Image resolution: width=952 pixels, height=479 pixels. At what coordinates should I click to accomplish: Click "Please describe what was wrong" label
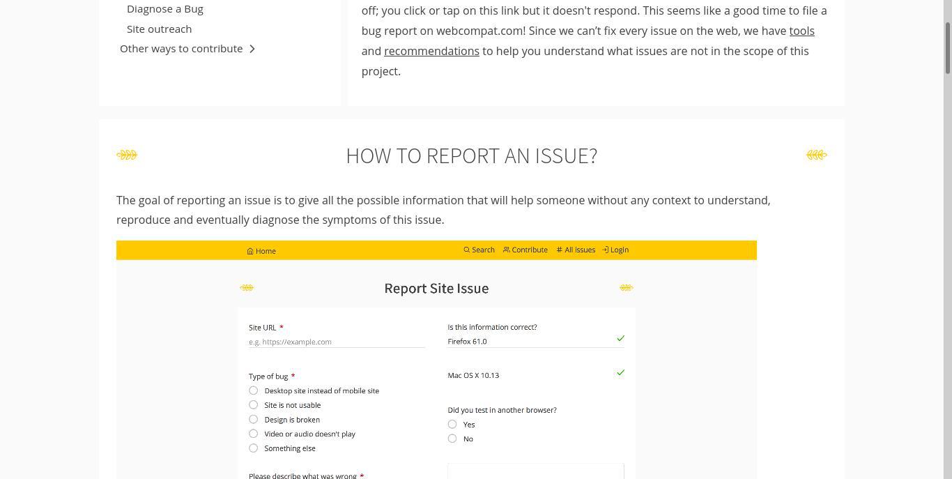point(302,476)
